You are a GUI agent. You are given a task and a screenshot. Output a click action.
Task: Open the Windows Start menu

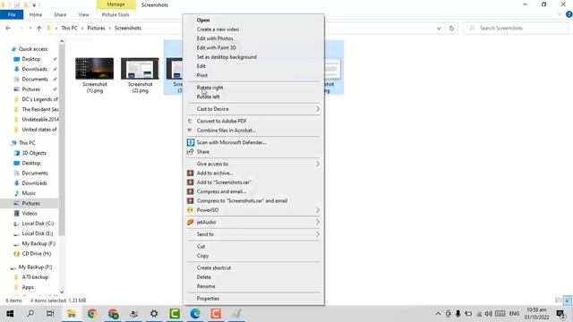click(10, 314)
